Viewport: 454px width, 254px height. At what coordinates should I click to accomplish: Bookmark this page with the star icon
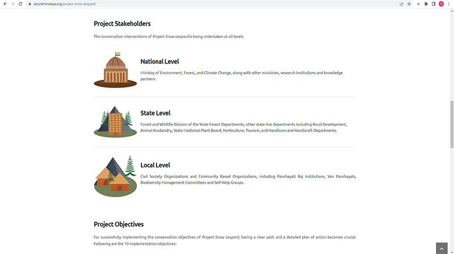coord(409,3)
